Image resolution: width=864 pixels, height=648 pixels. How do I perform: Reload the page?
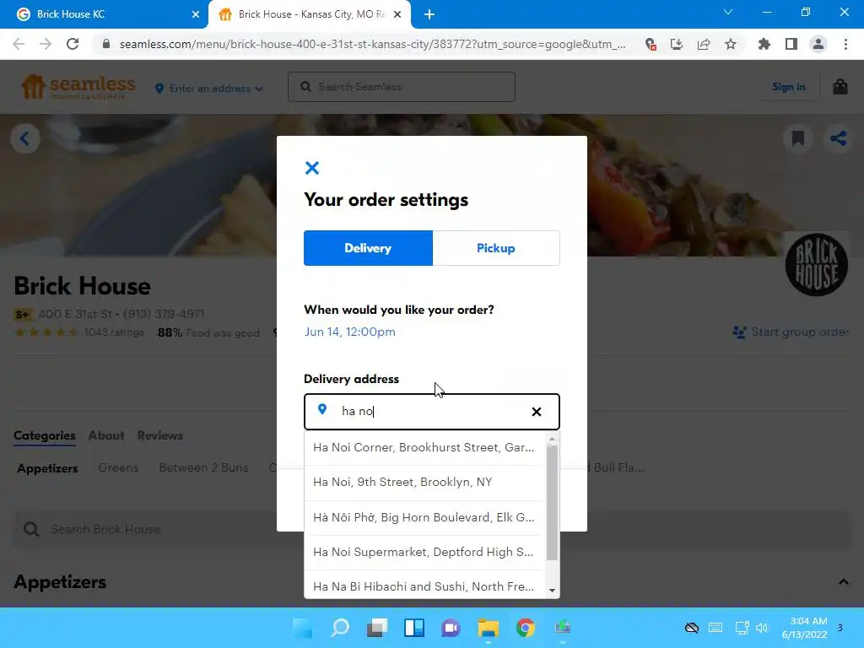[x=73, y=44]
